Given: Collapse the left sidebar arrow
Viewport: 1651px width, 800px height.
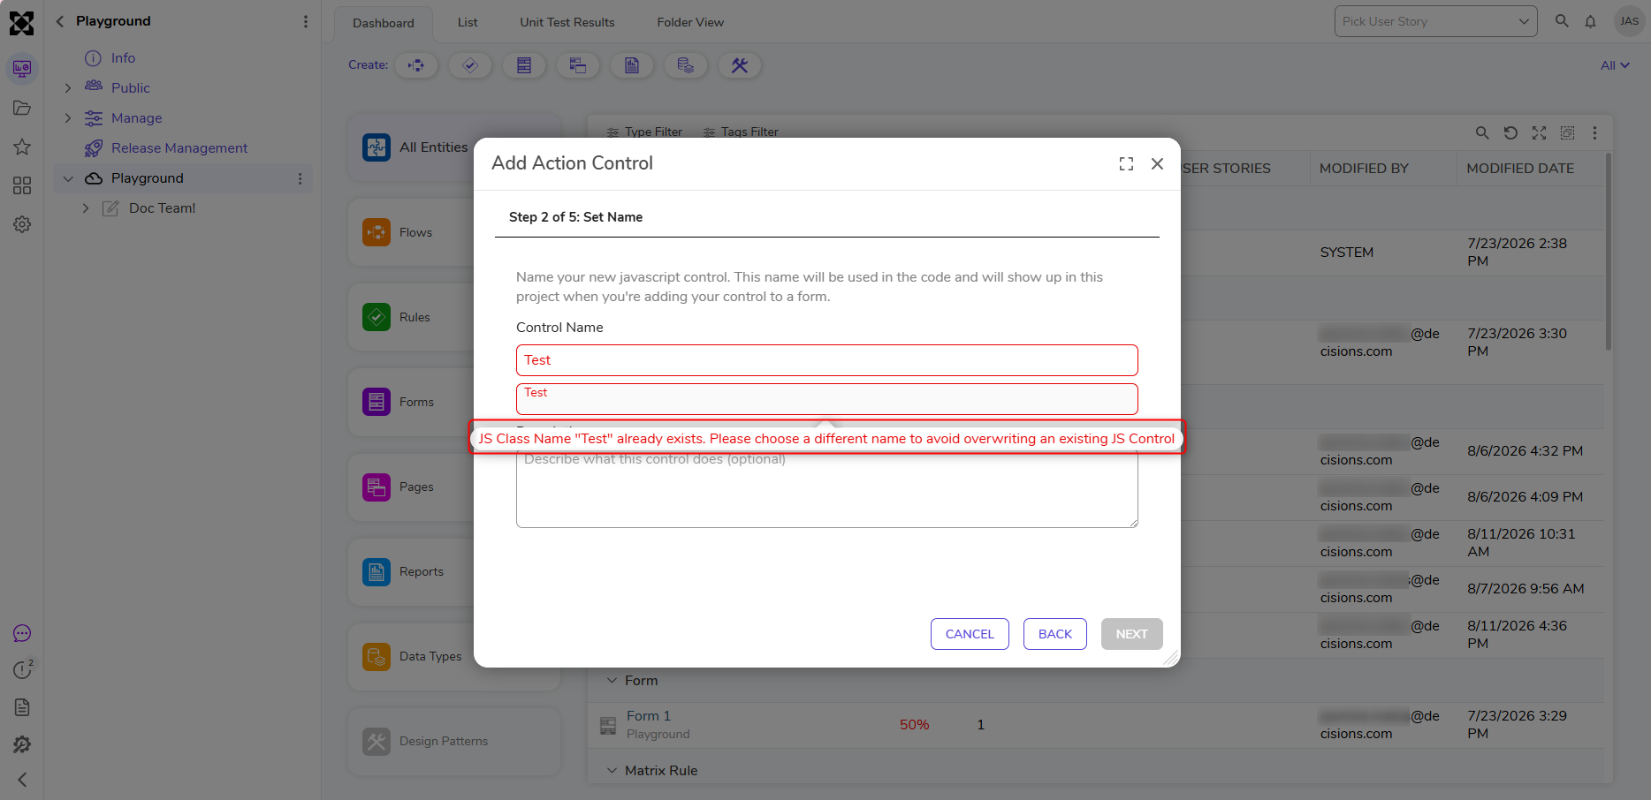Looking at the screenshot, I should (22, 780).
